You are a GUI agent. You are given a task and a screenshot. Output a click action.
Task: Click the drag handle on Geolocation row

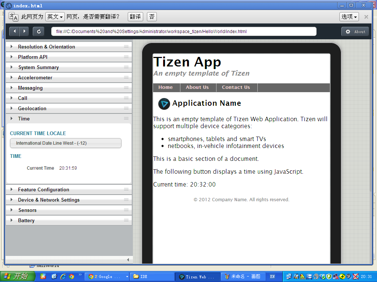(126, 108)
